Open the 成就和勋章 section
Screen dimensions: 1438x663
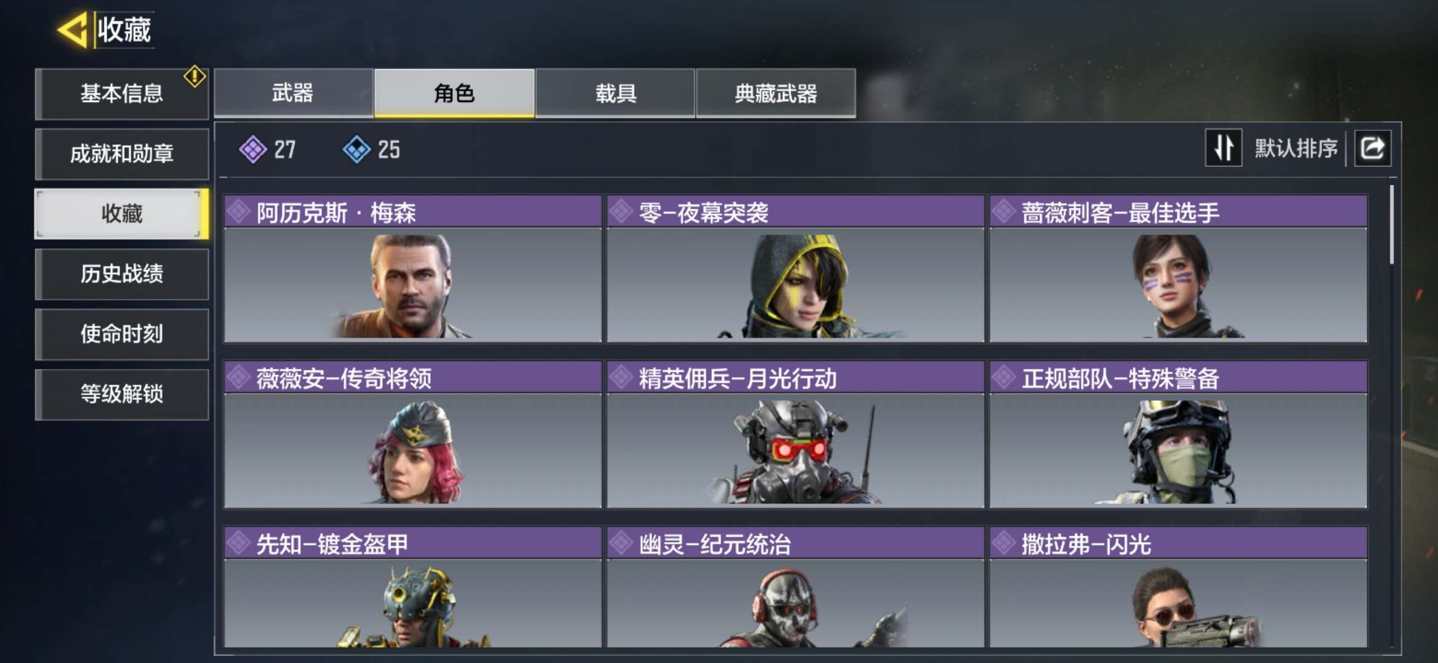point(122,153)
